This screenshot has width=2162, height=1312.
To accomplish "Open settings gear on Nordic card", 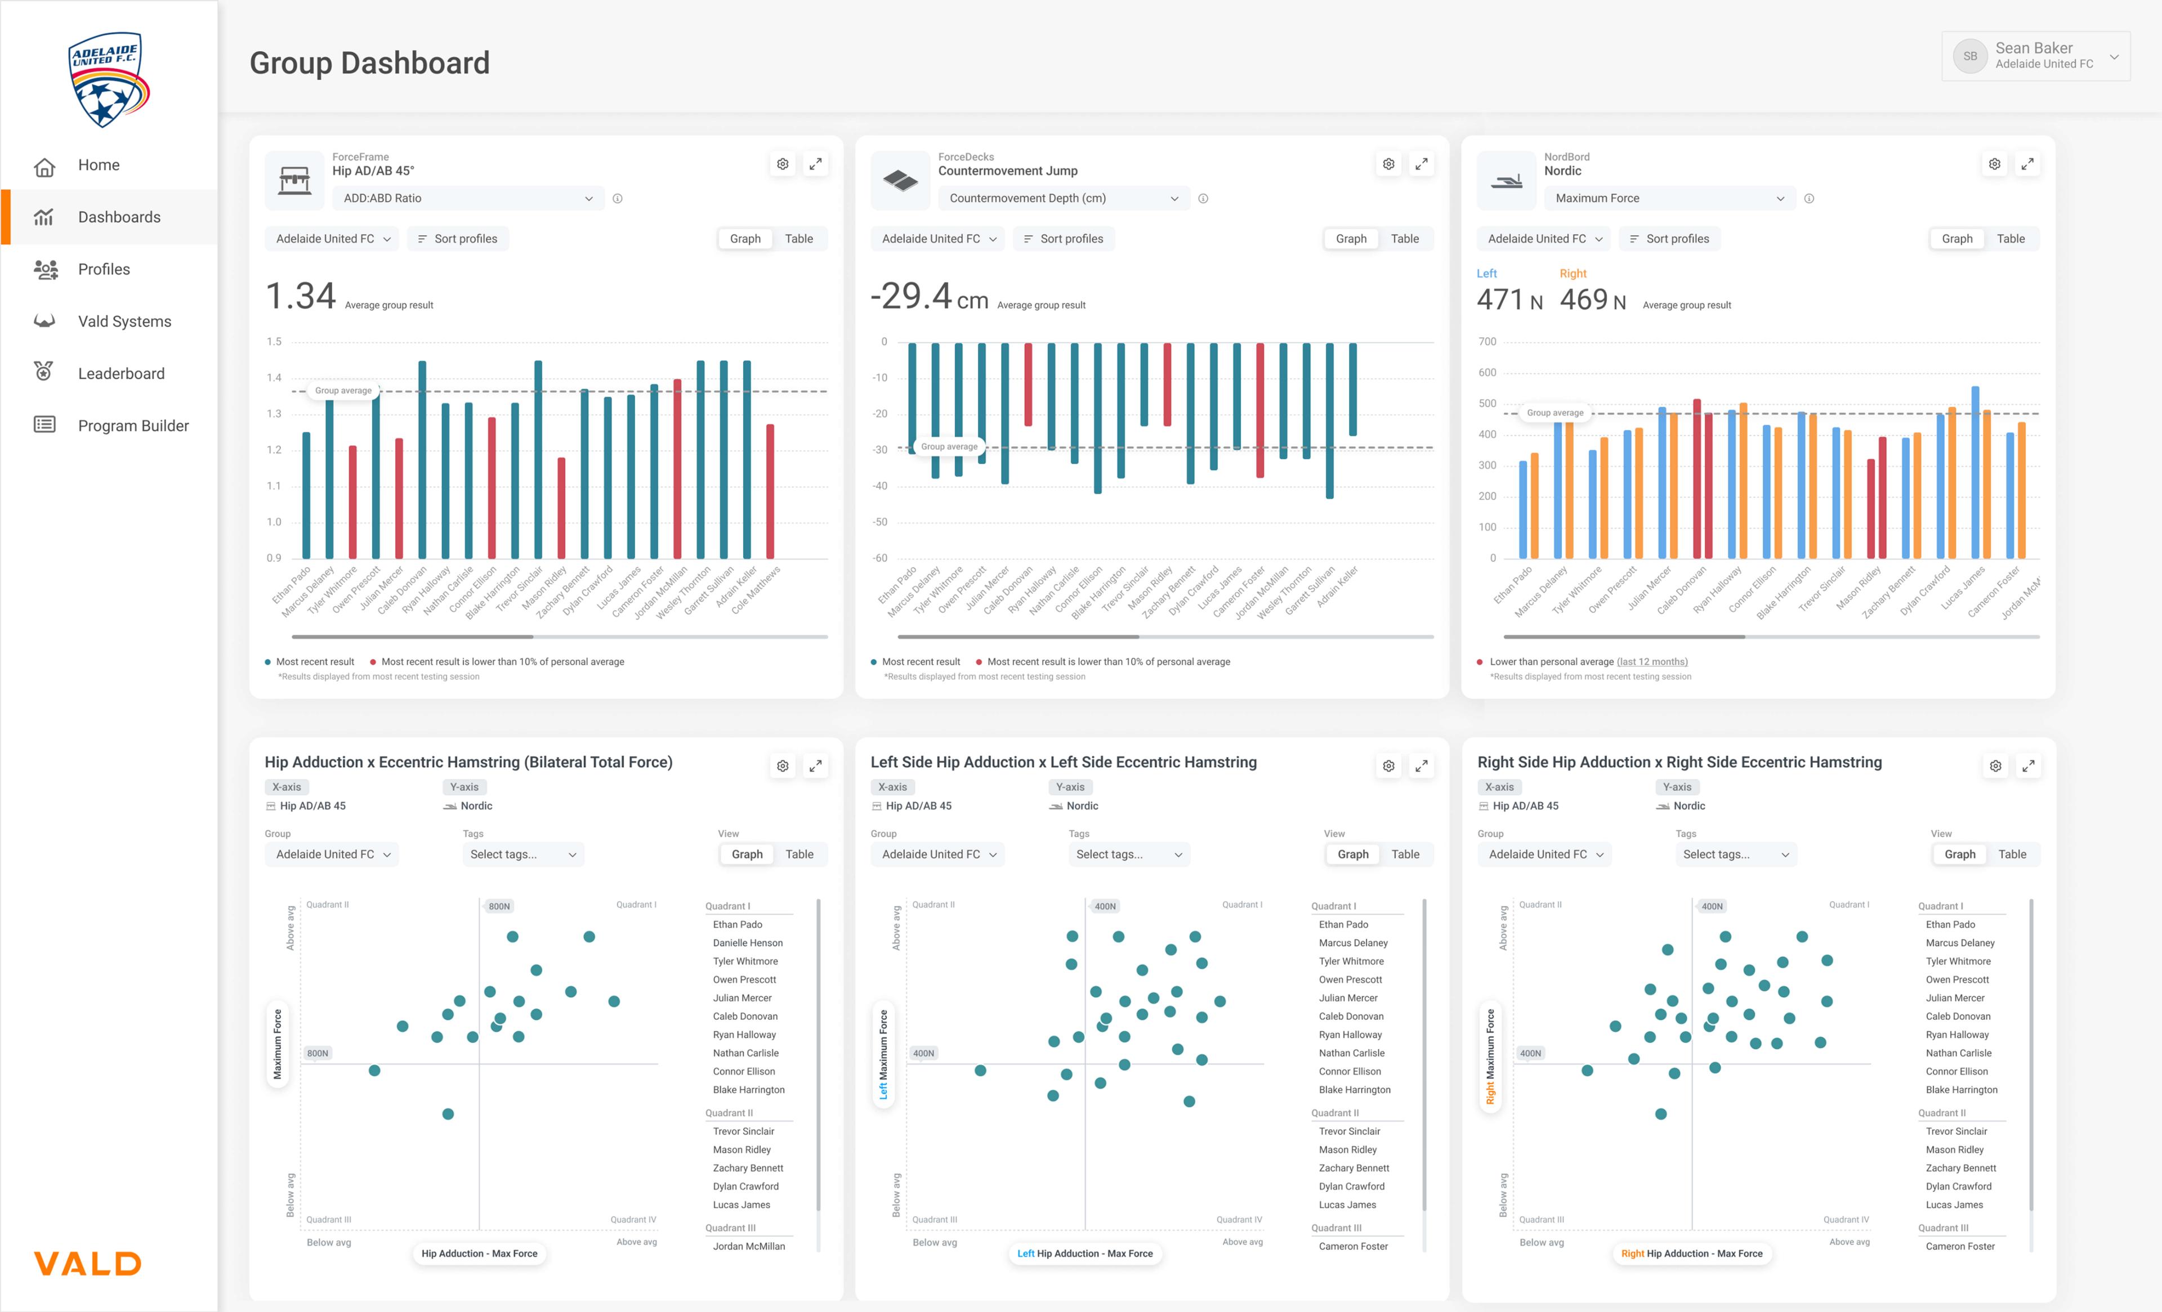I will pos(1994,164).
